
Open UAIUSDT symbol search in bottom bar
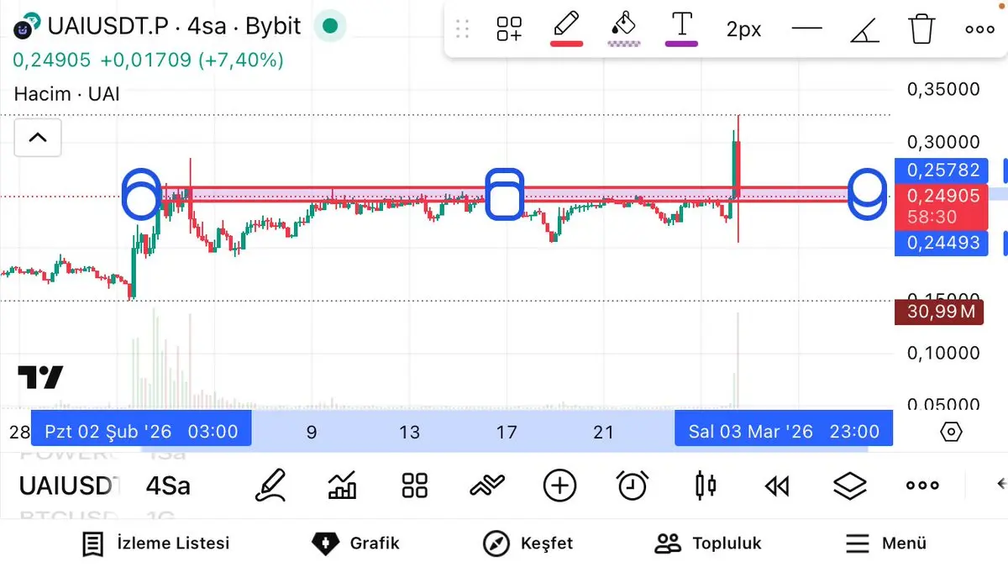pyautogui.click(x=70, y=486)
